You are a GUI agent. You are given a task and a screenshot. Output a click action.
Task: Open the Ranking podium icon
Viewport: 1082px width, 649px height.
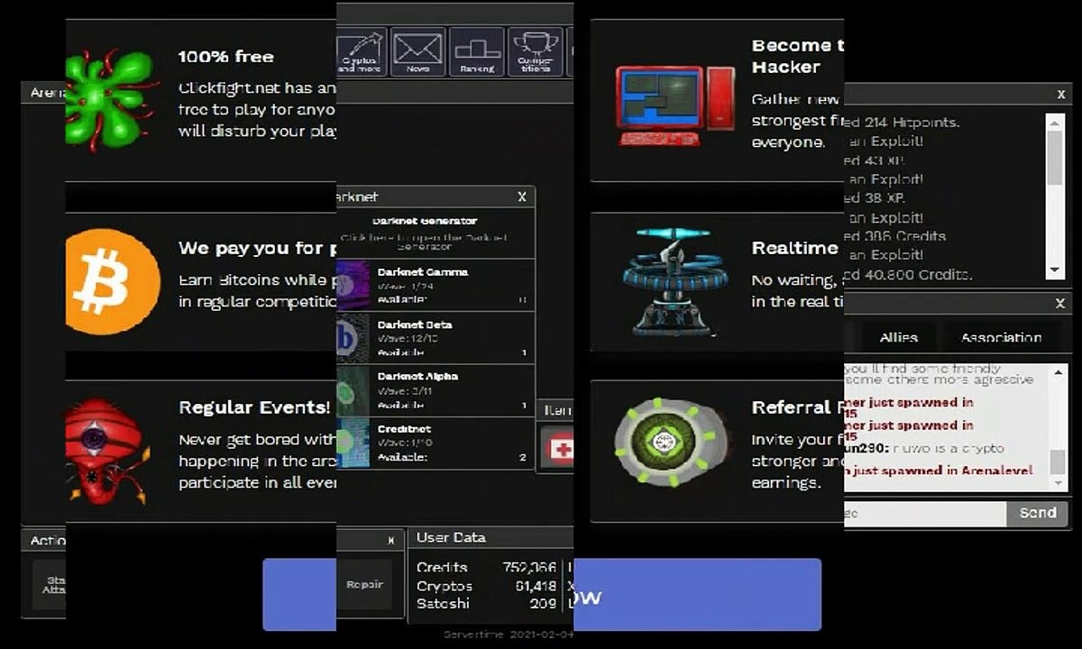coord(476,51)
